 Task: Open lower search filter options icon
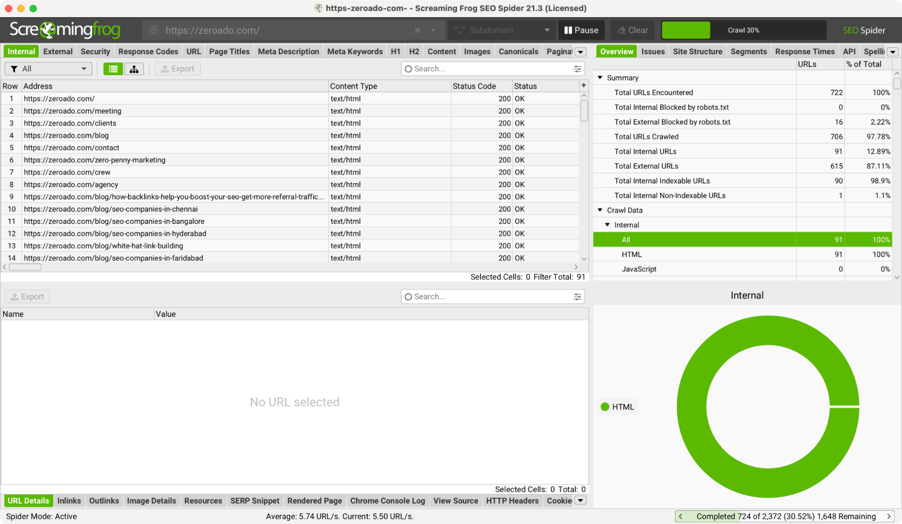pyautogui.click(x=577, y=296)
